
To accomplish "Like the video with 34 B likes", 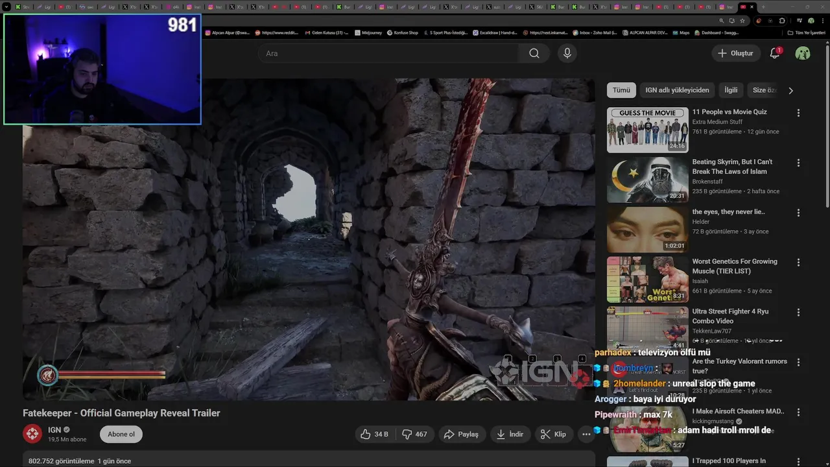I will coord(374,434).
